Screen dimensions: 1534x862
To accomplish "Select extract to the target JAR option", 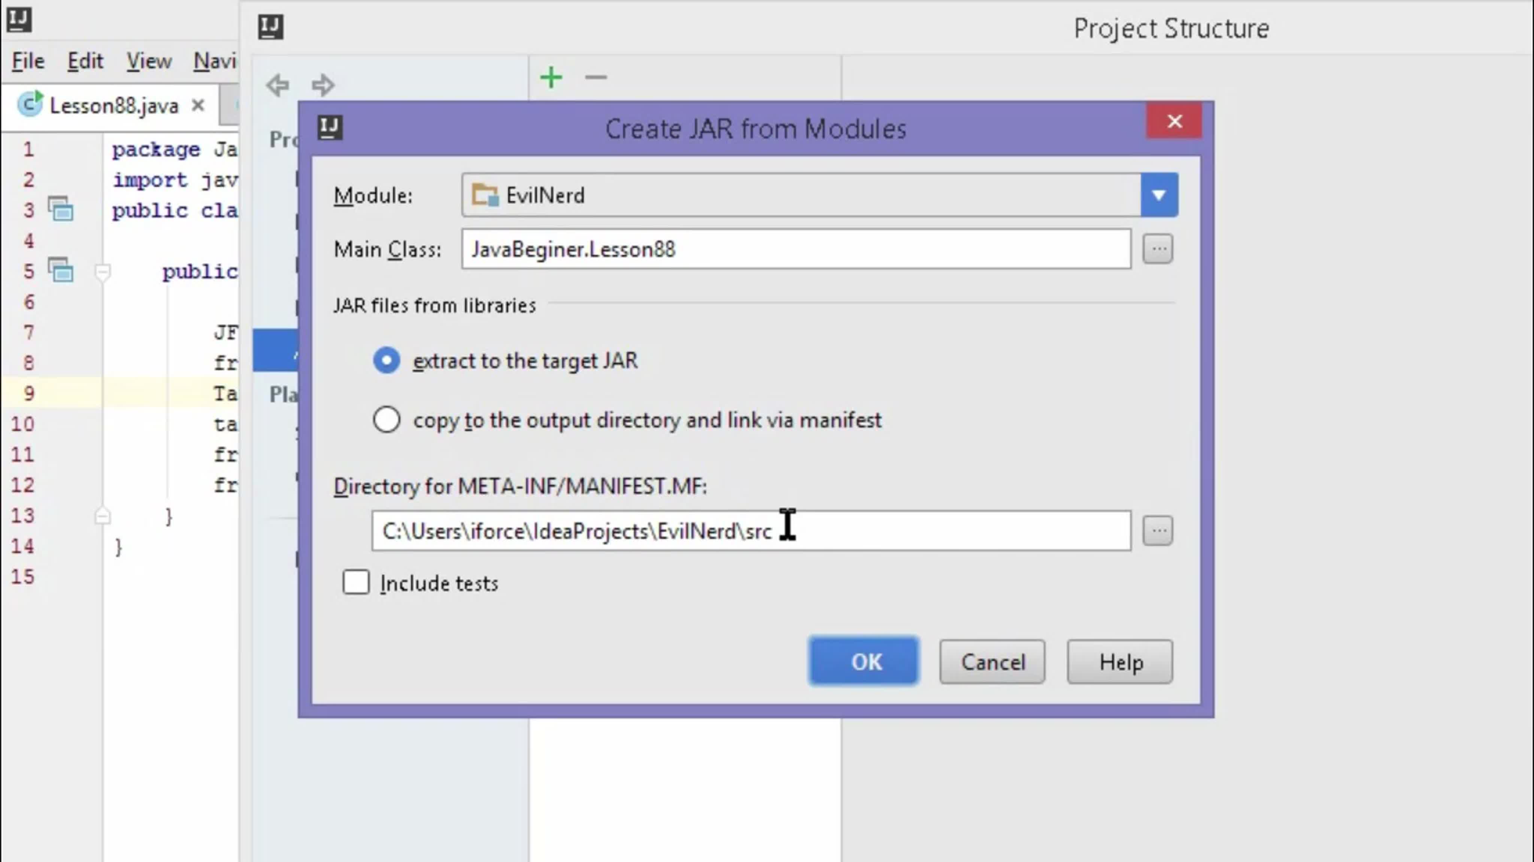I will click(386, 361).
